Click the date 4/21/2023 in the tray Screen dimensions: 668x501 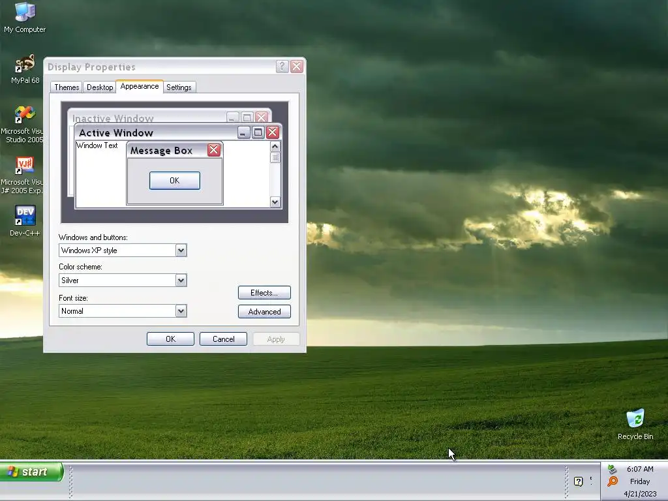click(x=640, y=494)
